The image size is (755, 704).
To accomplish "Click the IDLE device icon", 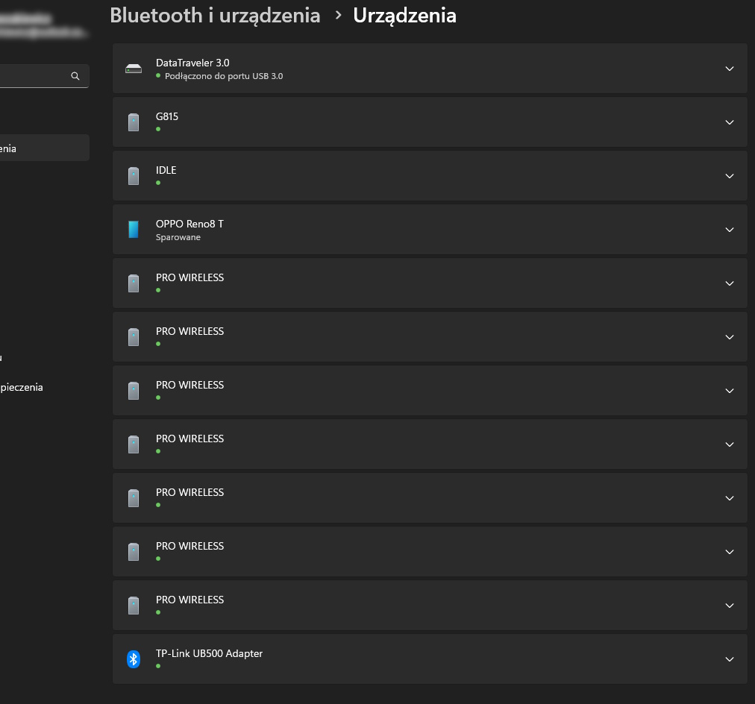I will click(134, 176).
